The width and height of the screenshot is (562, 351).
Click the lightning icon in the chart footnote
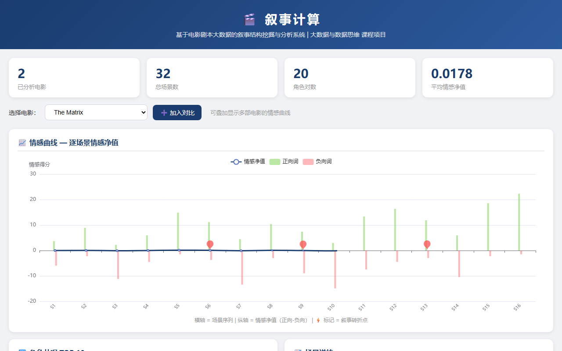click(318, 320)
